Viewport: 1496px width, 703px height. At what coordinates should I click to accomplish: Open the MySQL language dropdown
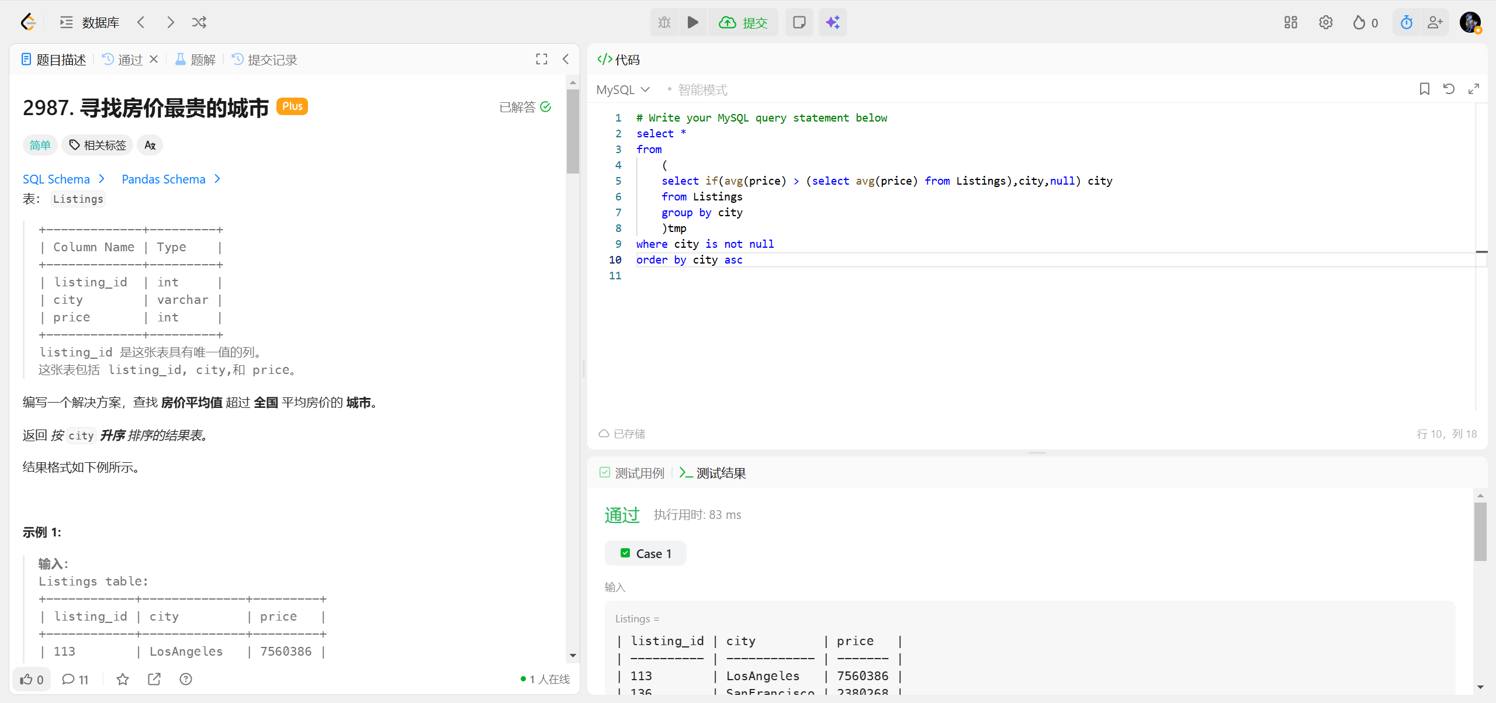click(622, 89)
